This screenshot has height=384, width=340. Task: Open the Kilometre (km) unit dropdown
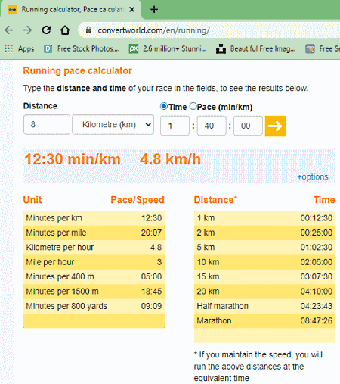point(113,124)
